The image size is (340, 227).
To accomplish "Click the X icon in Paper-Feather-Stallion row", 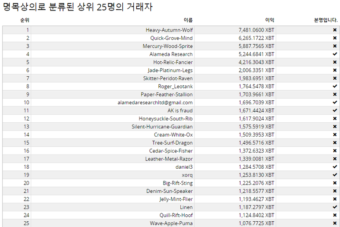I will [335, 94].
